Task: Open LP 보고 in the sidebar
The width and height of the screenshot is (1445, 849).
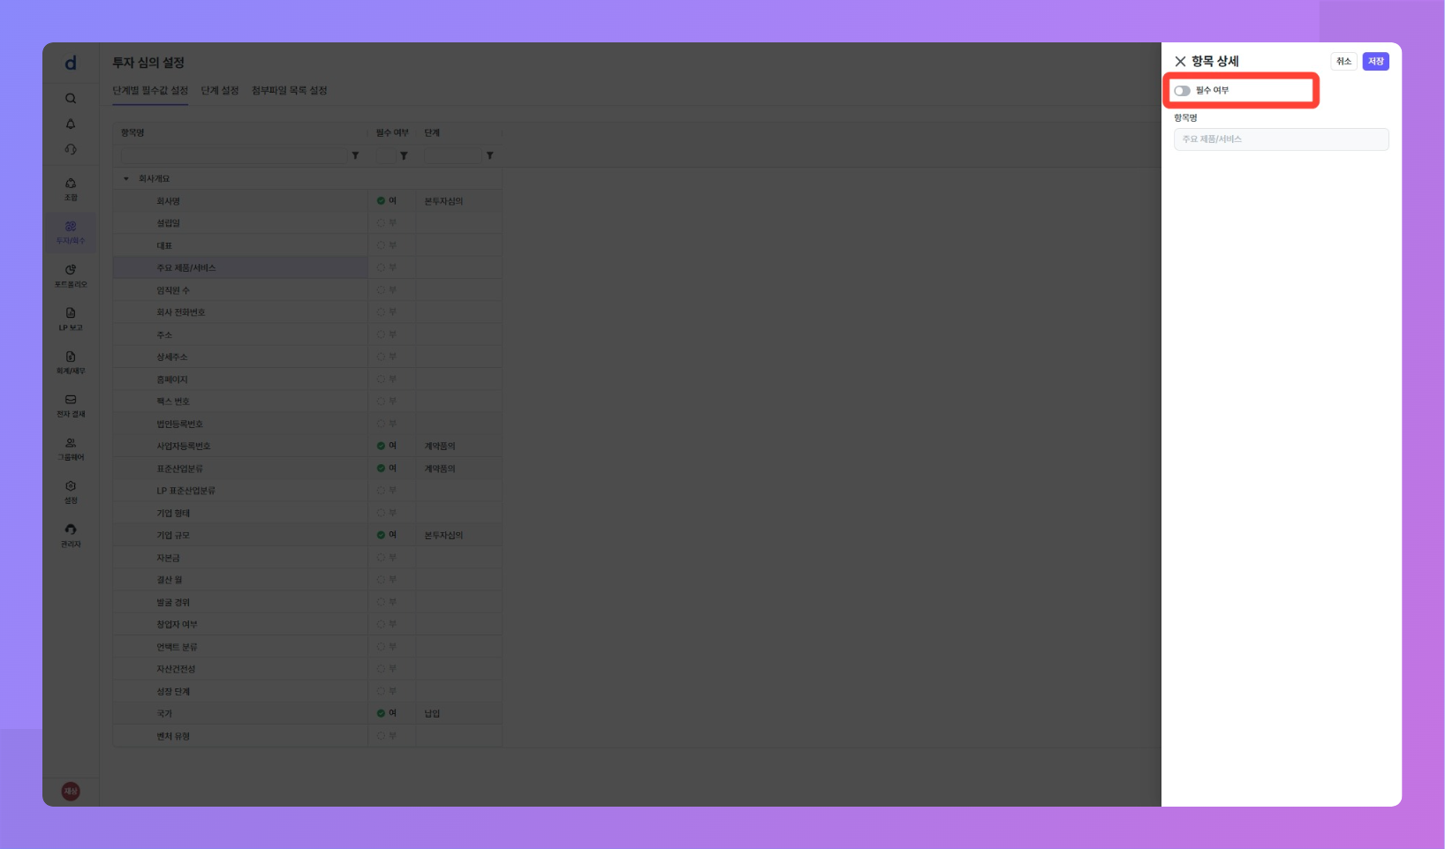Action: (x=71, y=319)
